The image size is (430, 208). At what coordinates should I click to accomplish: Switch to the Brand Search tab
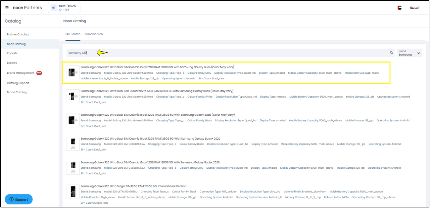point(93,34)
